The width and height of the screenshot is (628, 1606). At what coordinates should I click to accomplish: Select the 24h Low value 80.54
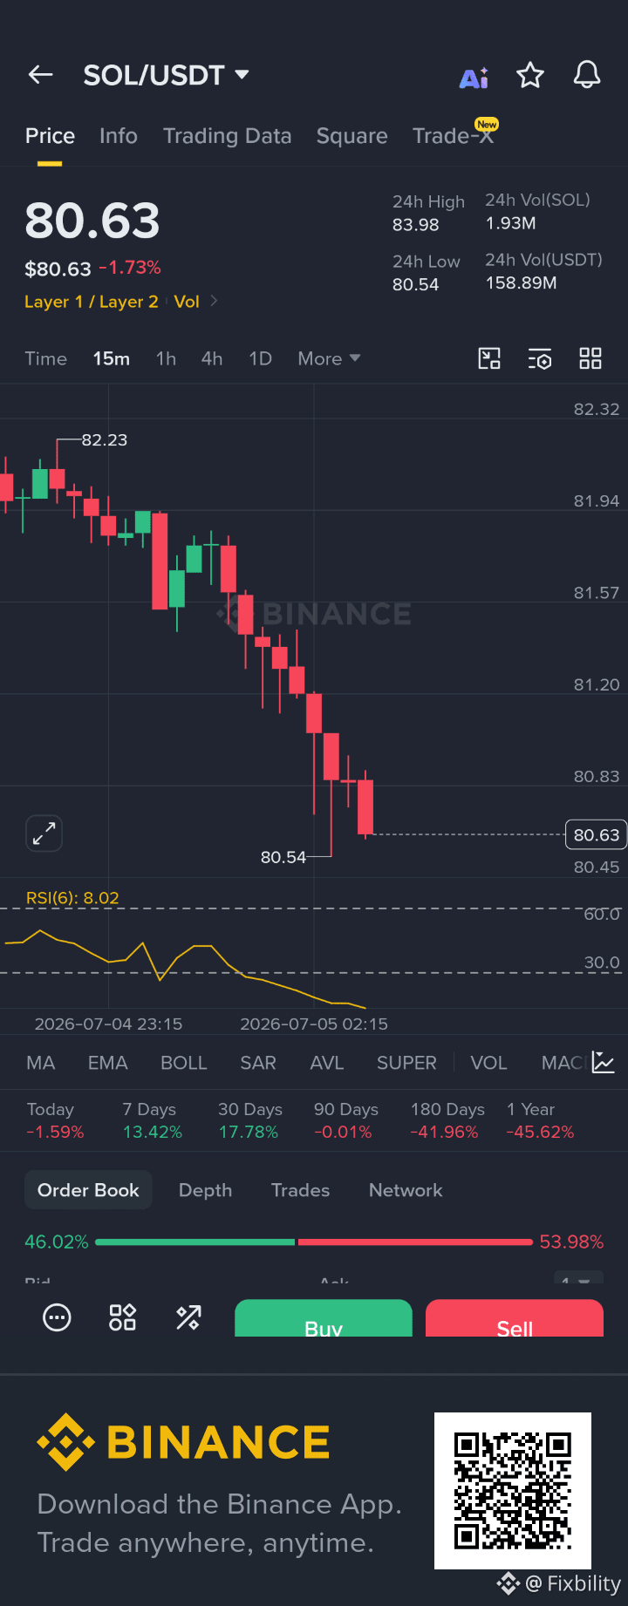pos(416,285)
